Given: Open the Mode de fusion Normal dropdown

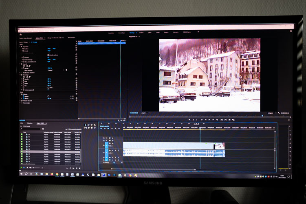Looking at the screenshot, I should [x=56, y=70].
